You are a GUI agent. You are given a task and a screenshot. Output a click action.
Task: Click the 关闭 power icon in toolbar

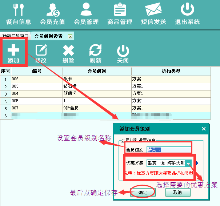(x=123, y=53)
